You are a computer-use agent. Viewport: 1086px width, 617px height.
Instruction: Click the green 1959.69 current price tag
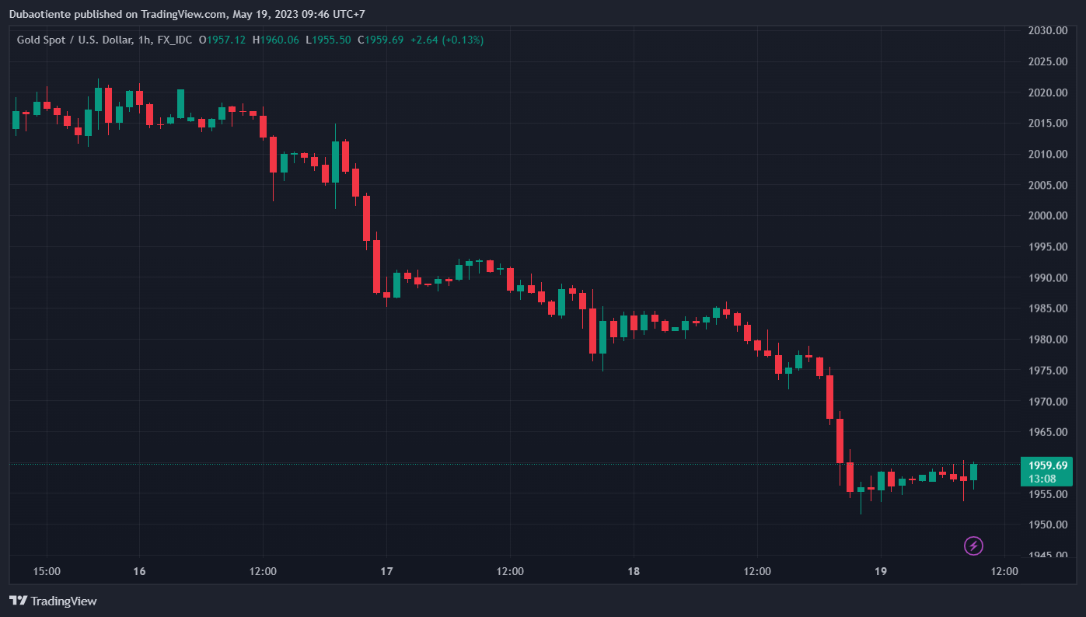click(x=1047, y=465)
